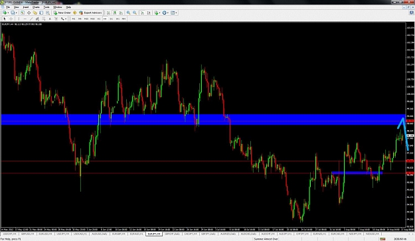Open the Window menu

(57, 7)
